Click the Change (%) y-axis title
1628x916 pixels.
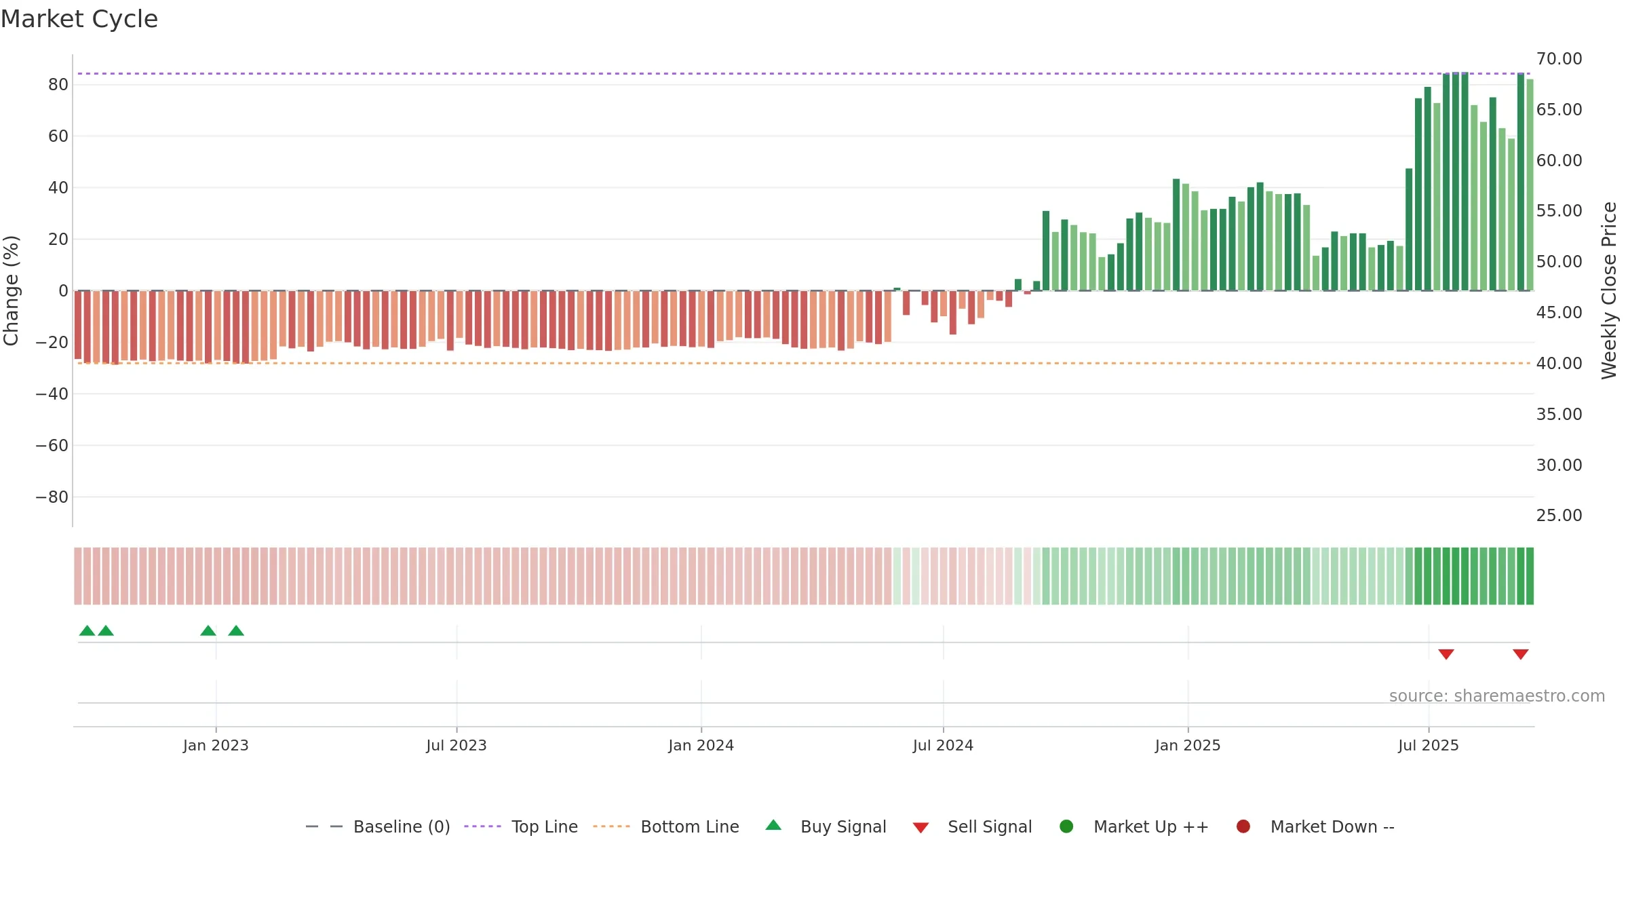click(11, 290)
